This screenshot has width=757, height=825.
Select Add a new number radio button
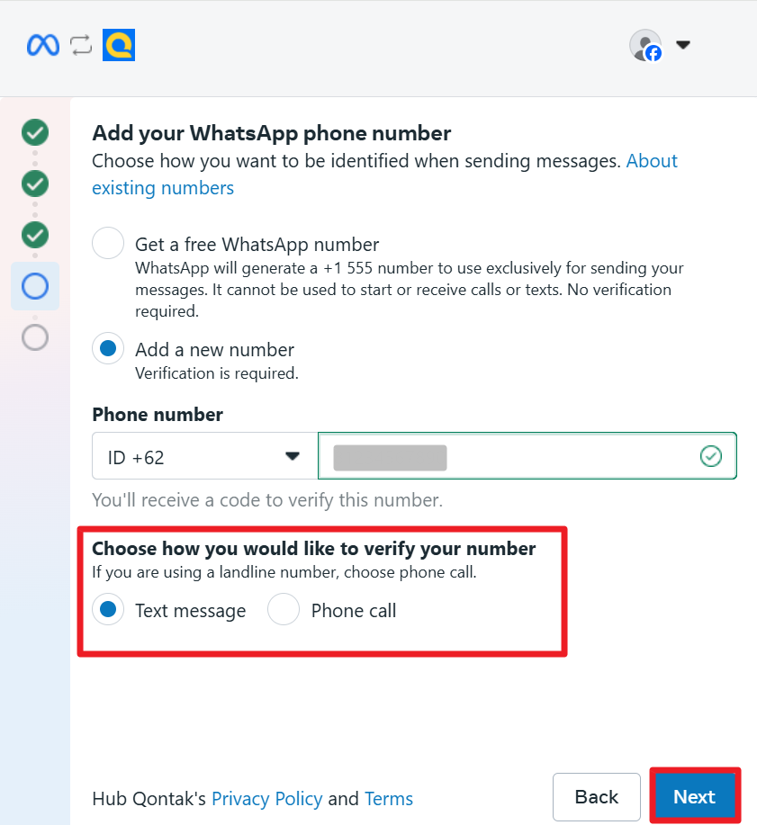108,348
